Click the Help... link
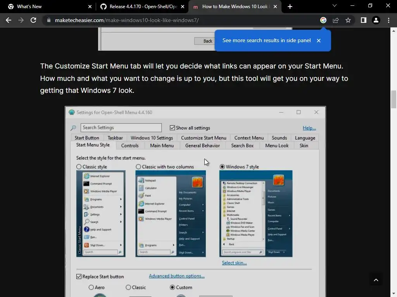Viewport: 397px width, 297px height. 309,128
